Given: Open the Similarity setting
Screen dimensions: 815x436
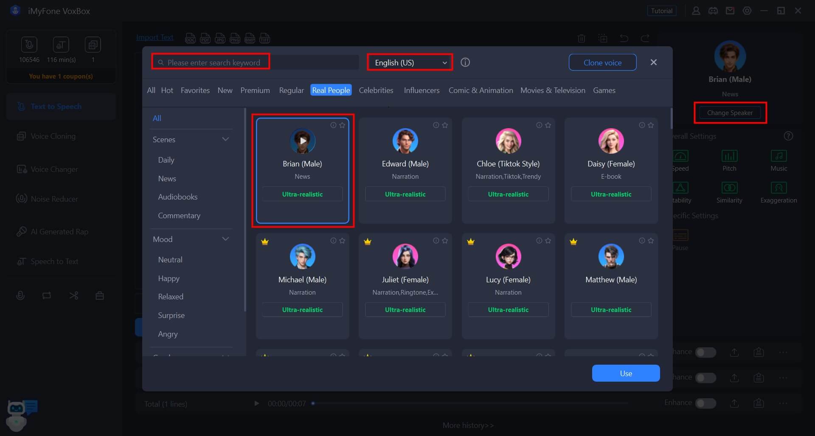Looking at the screenshot, I should coord(729,192).
